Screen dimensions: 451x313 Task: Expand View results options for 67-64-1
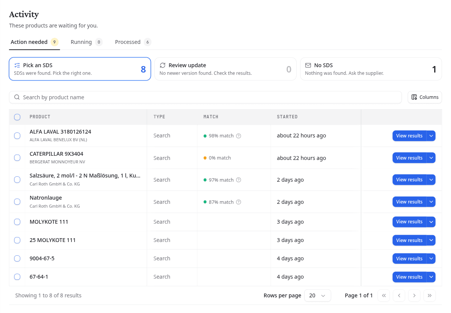431,277
